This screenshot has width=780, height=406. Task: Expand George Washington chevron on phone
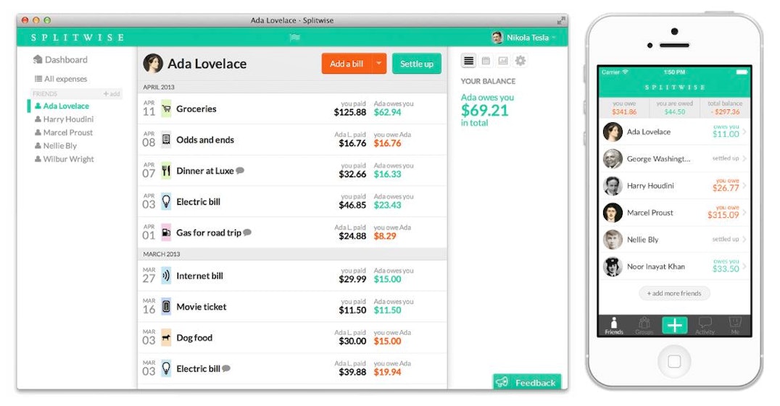pos(744,158)
